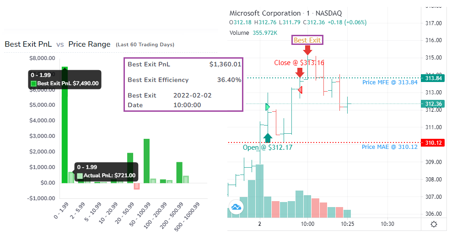Screen dimensions: 457x246
Task: Click the TradingView cloud logo icon
Action: point(236,207)
